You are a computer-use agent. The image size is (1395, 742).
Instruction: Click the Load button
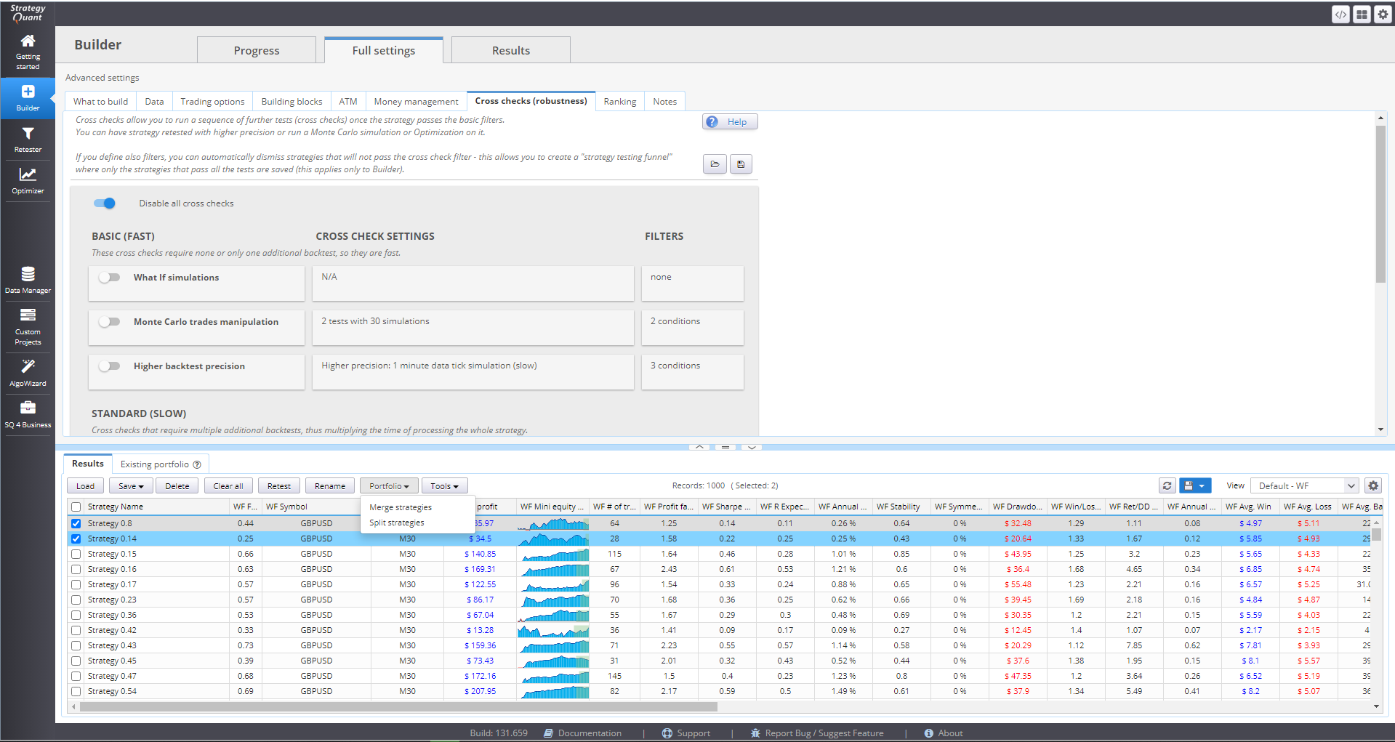click(86, 486)
